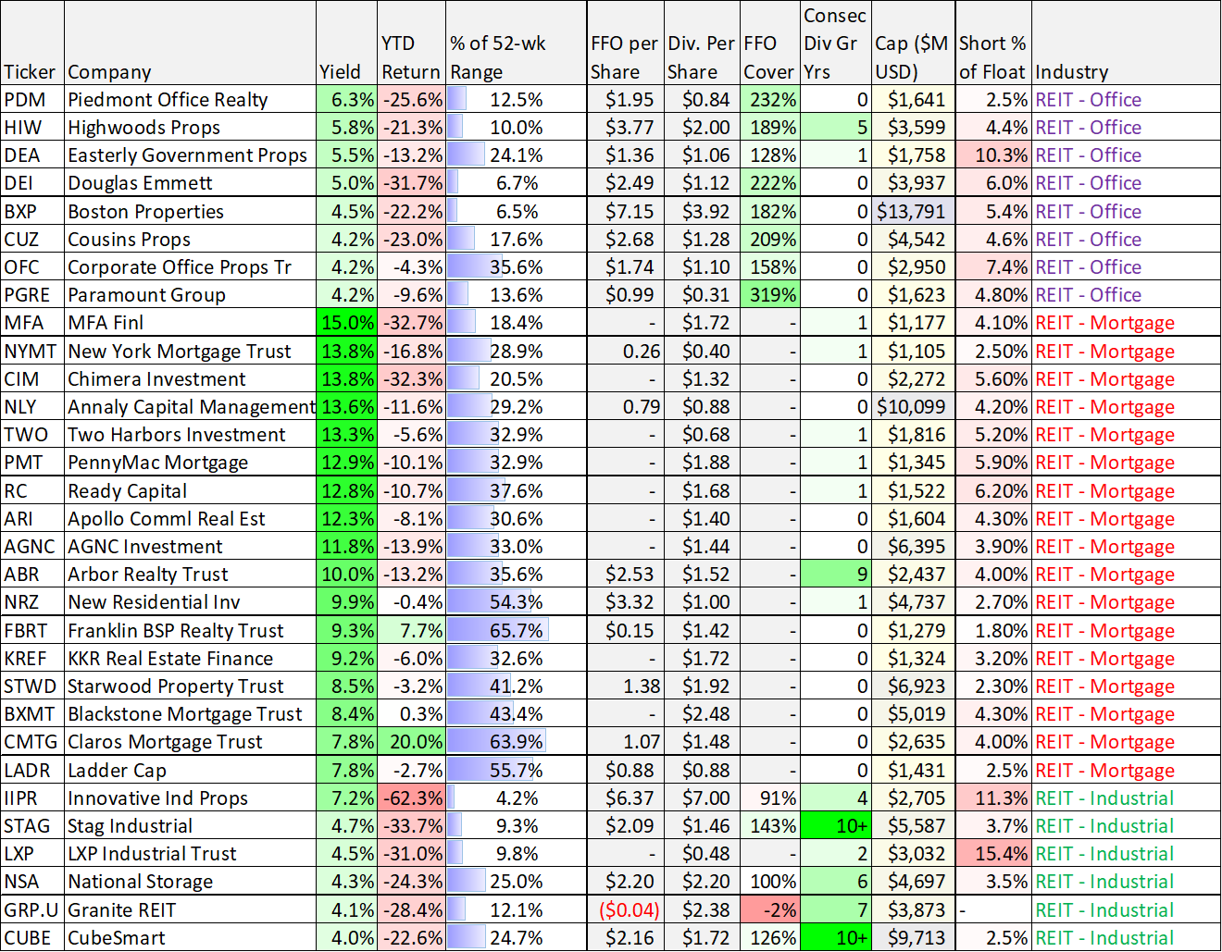Viewport: 1222px width, 952px height.
Task: Click Paramount Group's 319% FFO cover
Action: (x=768, y=295)
